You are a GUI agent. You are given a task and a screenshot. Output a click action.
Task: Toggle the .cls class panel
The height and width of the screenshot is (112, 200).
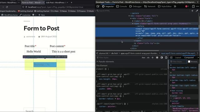pyautogui.click(x=148, y=58)
